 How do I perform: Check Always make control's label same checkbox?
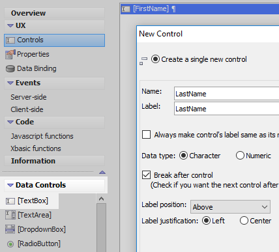(146, 134)
